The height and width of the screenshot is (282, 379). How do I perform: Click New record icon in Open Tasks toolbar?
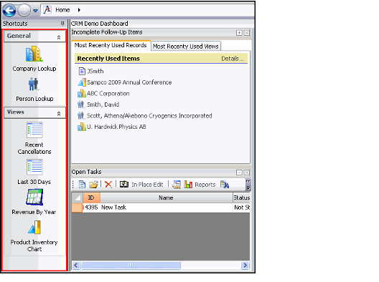pyautogui.click(x=82, y=185)
